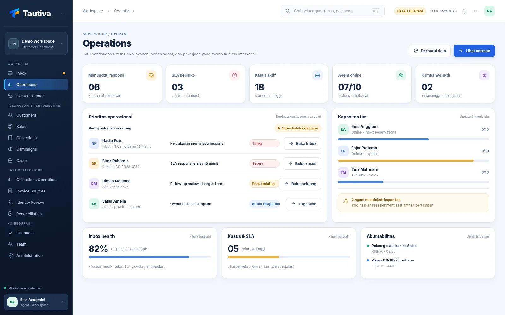Click the Lihat antrean button
505x315 pixels.
click(x=474, y=51)
